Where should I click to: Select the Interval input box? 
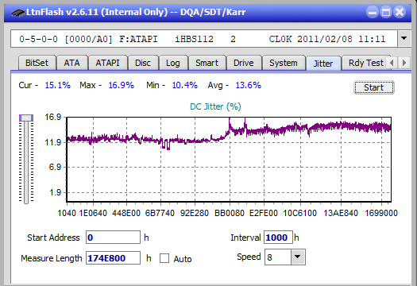coord(278,238)
